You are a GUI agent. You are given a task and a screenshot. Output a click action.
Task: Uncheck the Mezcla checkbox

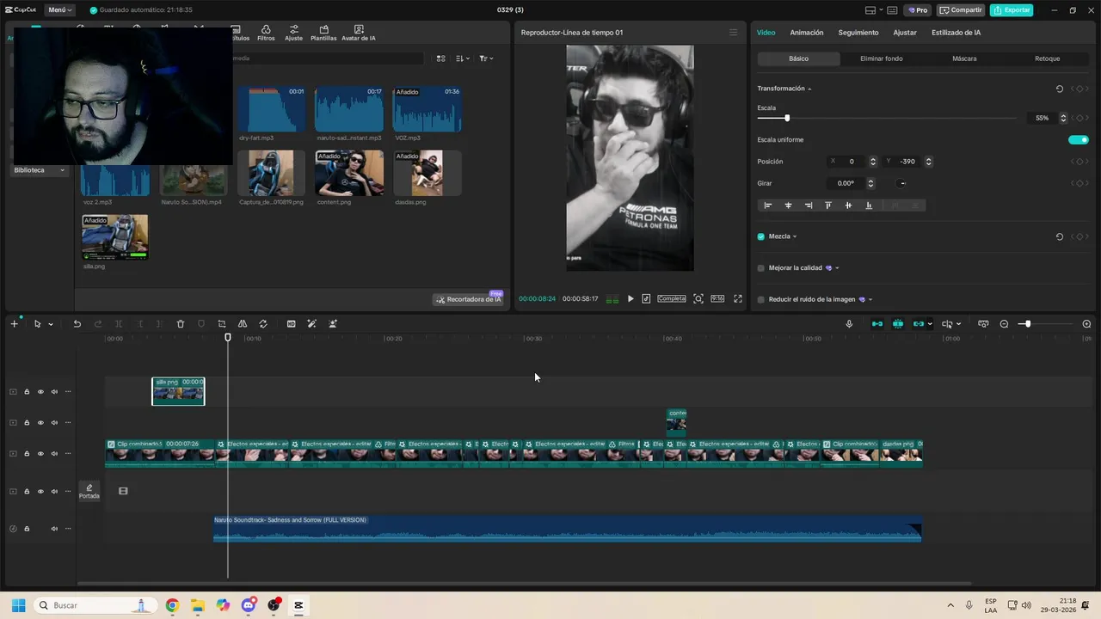pos(761,236)
